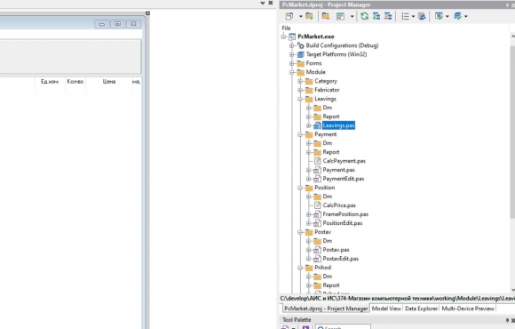
Task: Click the Remove Project folder icon
Action: tap(326, 16)
